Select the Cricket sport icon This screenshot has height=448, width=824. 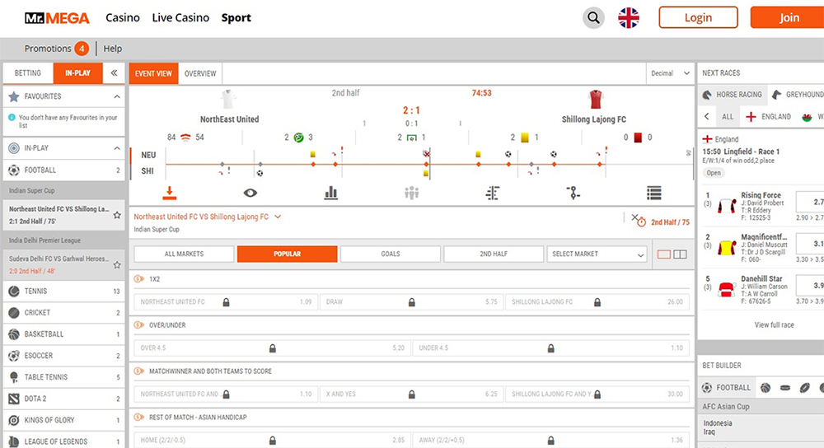coord(14,312)
